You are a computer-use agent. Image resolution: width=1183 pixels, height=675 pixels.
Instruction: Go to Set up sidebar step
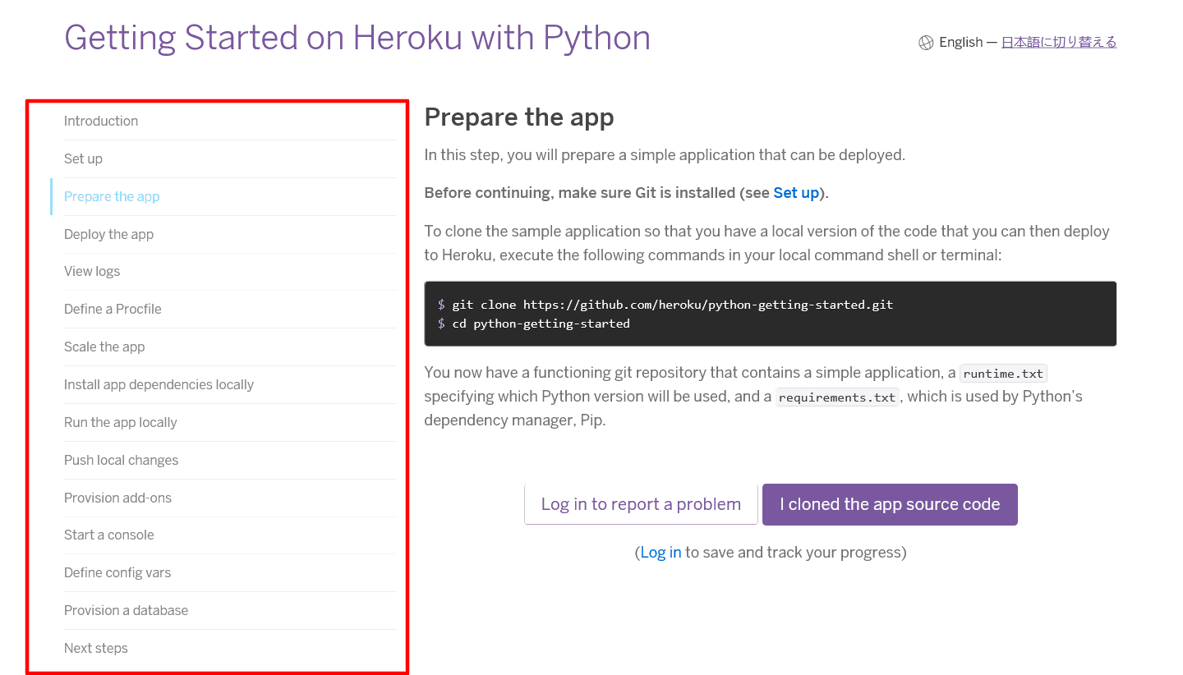83,158
